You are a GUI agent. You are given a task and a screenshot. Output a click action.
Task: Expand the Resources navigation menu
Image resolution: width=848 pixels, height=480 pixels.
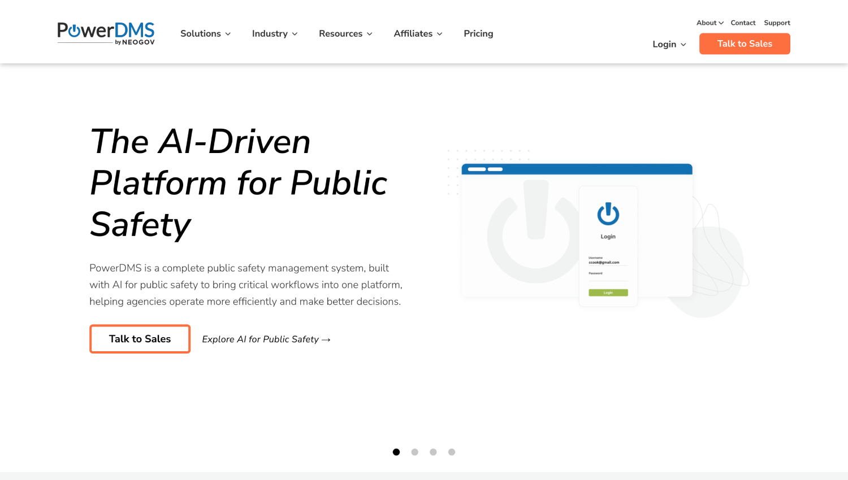(x=346, y=34)
